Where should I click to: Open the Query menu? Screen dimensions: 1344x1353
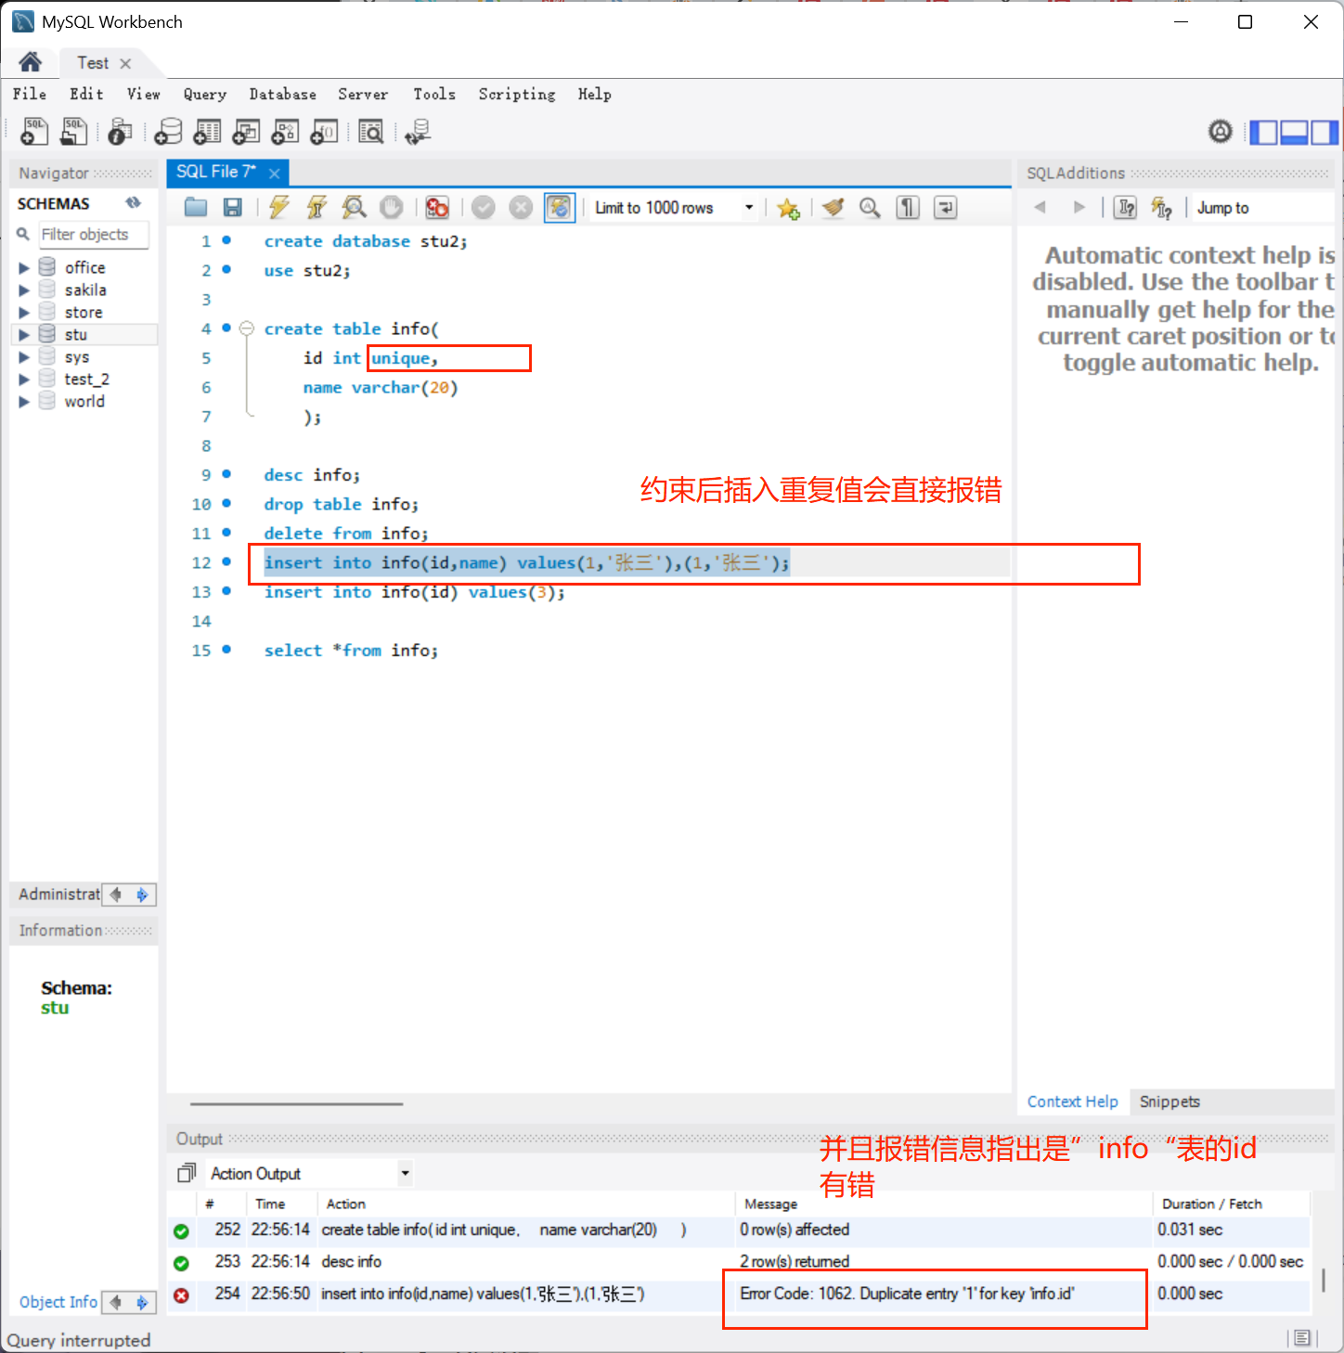click(205, 94)
